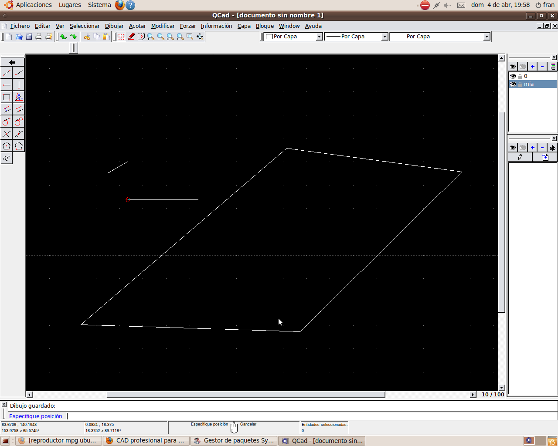This screenshot has height=446, width=558.
Task: Select the angle Bisector tool
Action: coord(19,97)
